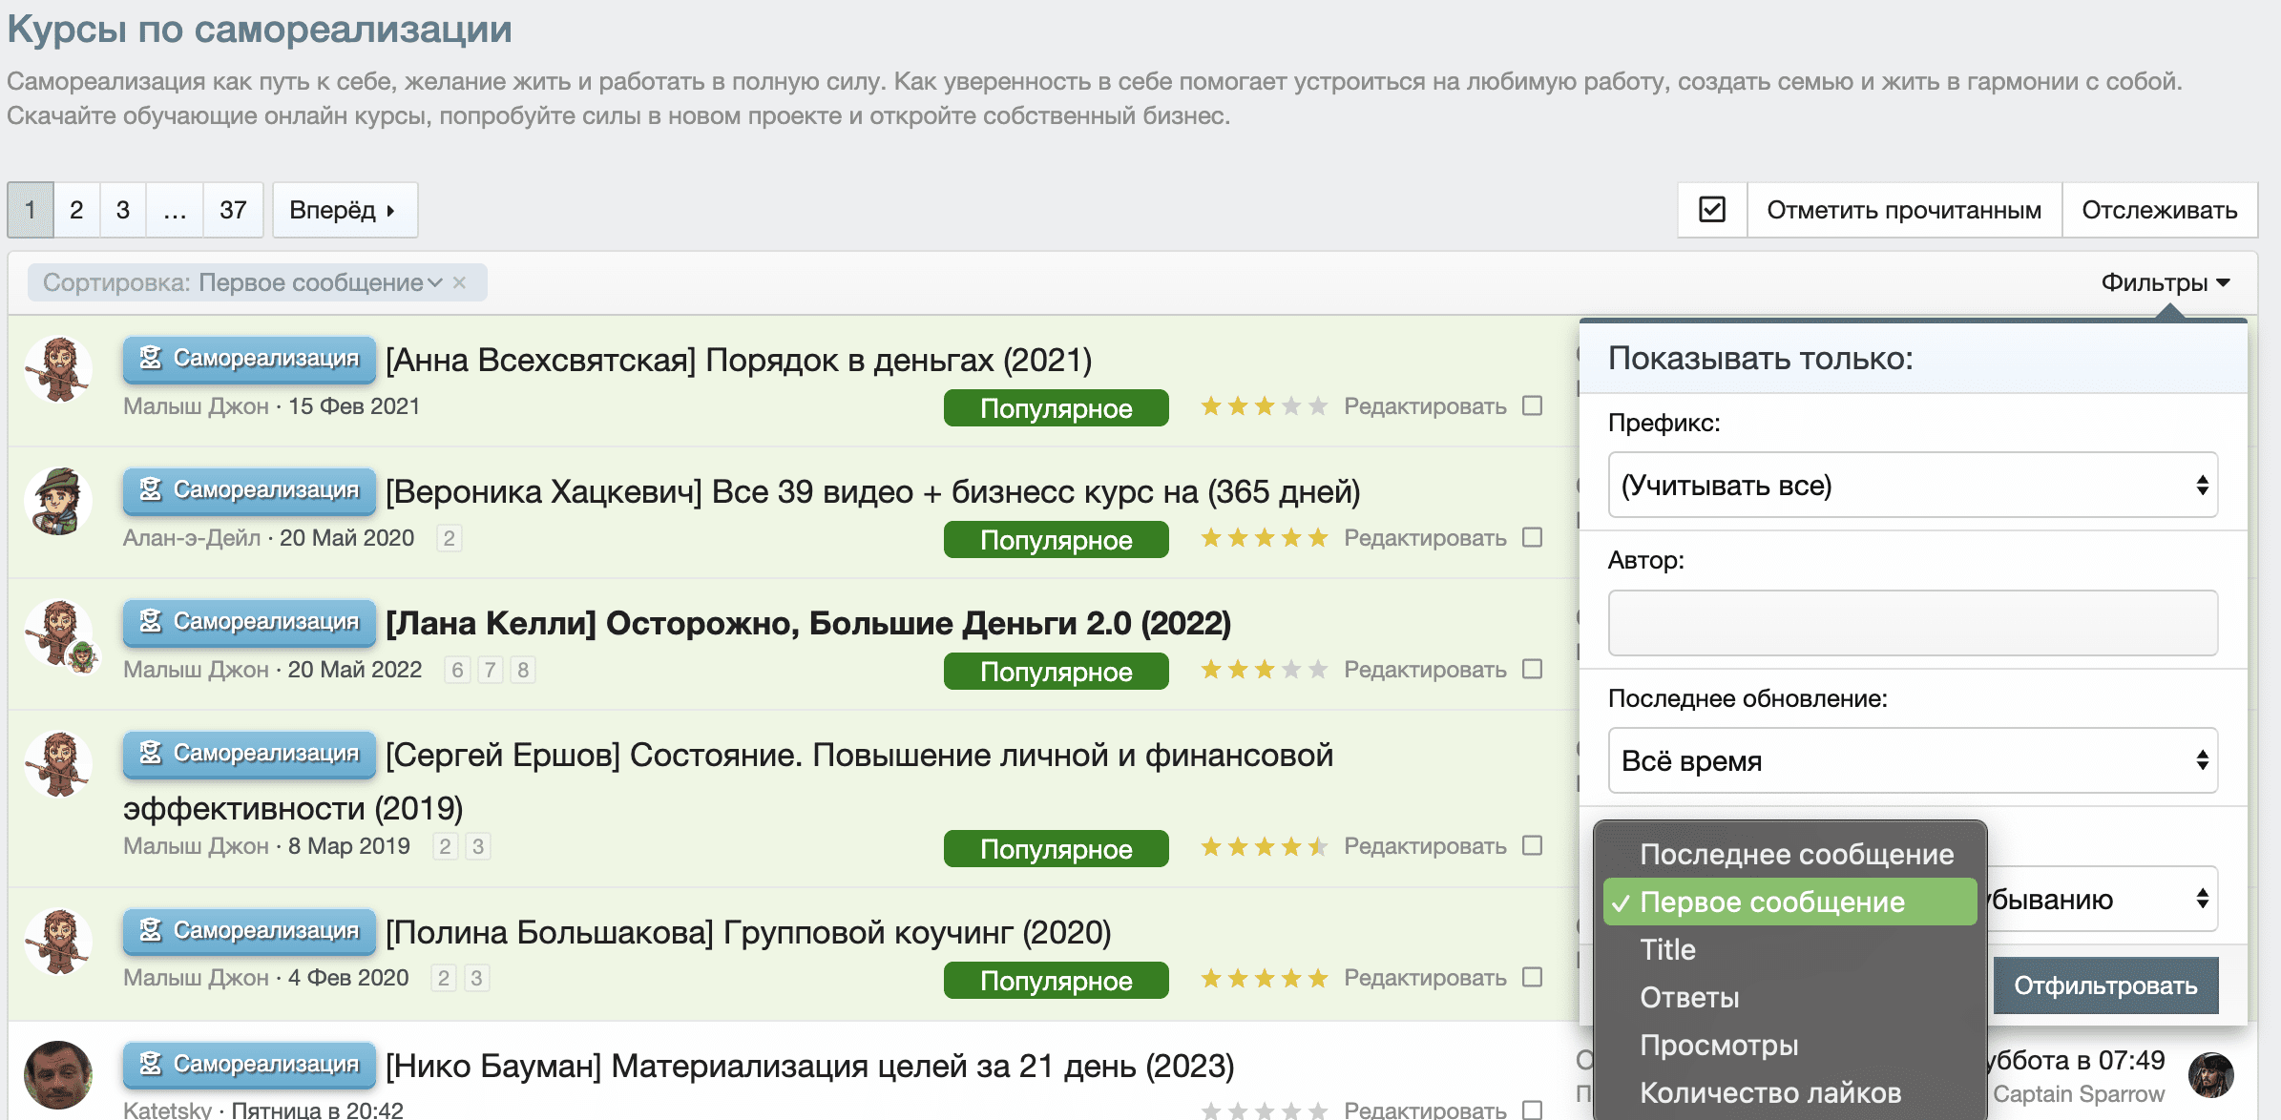2281x1120 pixels.
Task: Choose Последнее сообщение sort option
Action: pos(1796,854)
